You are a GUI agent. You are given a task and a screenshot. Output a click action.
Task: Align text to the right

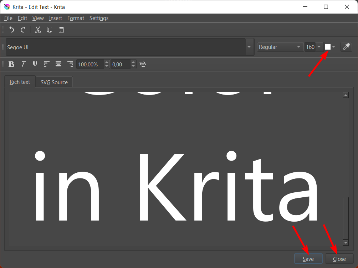coord(70,65)
